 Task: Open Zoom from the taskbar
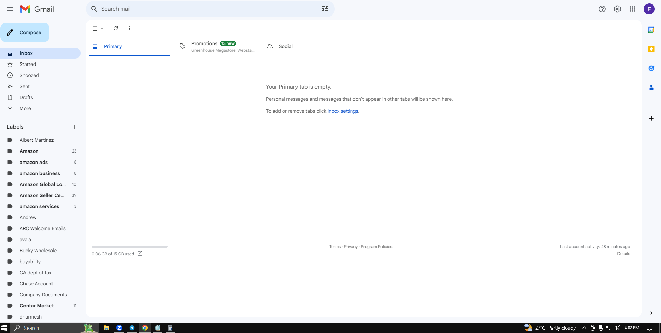(x=119, y=328)
